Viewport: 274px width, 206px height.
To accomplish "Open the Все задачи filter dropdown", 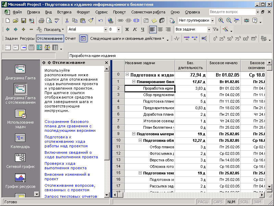I will click(209, 30).
